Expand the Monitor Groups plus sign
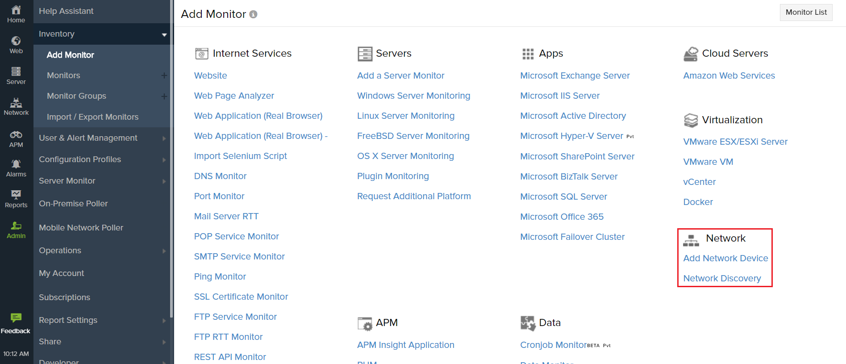 (164, 96)
